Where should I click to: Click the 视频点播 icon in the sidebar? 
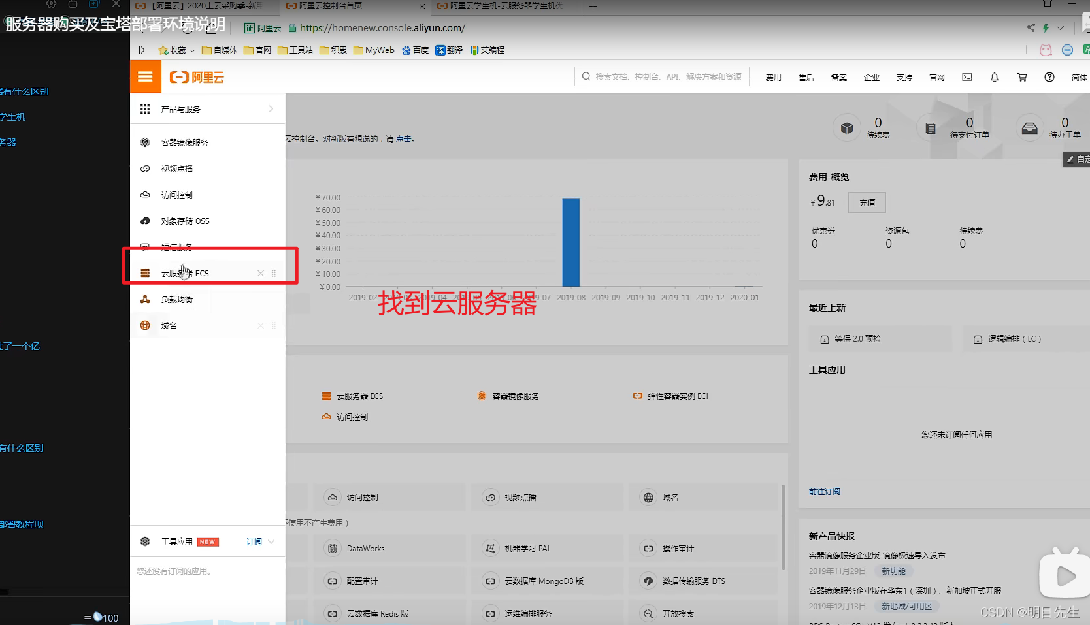(145, 168)
